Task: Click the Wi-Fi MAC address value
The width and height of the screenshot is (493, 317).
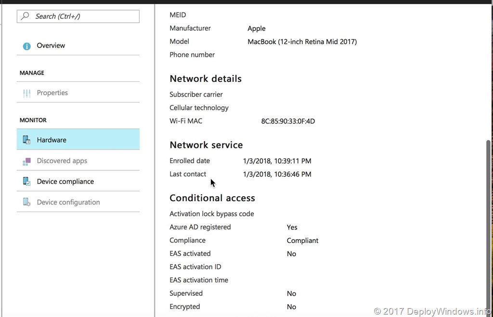Action: click(x=288, y=121)
